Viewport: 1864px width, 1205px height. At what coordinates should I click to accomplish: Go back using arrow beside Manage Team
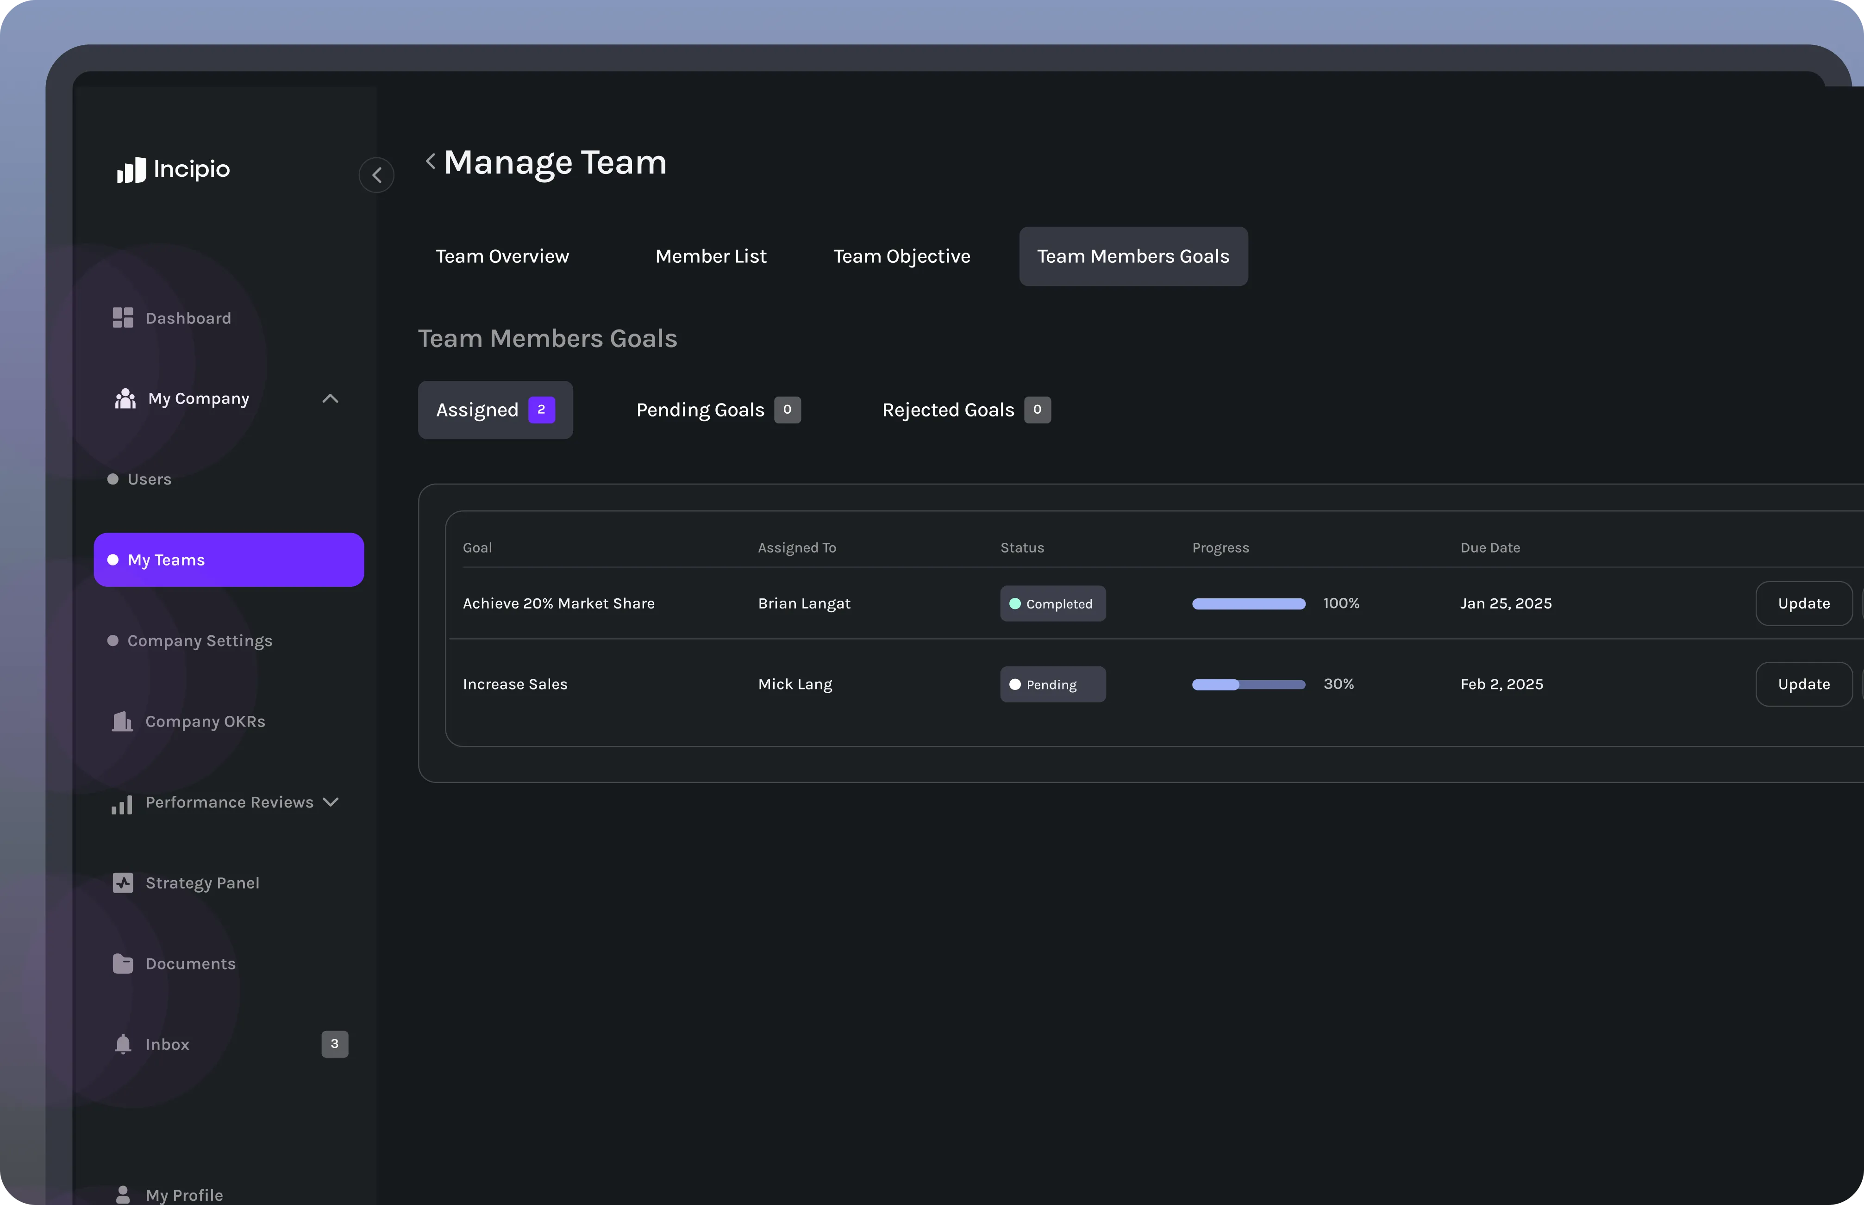(431, 161)
